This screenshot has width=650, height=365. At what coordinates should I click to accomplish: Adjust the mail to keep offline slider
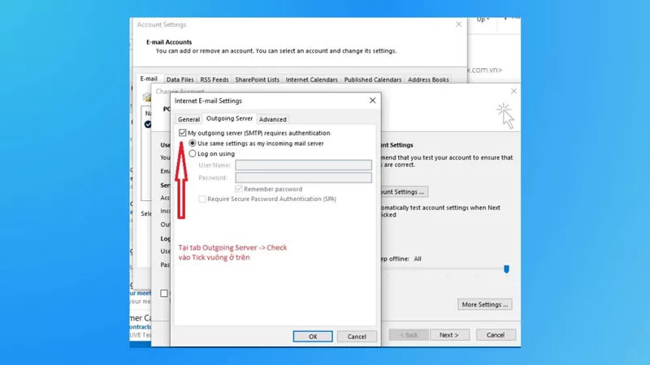[506, 269]
